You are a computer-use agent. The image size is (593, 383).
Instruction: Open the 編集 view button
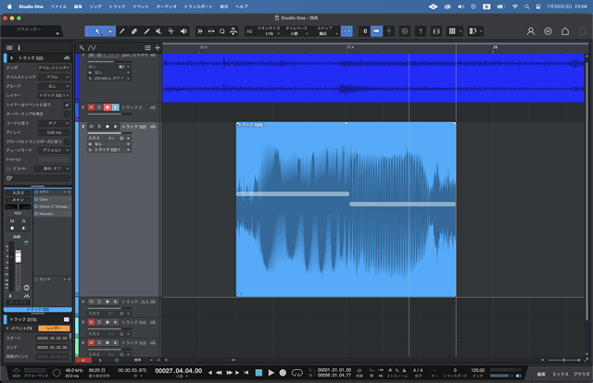[541, 374]
